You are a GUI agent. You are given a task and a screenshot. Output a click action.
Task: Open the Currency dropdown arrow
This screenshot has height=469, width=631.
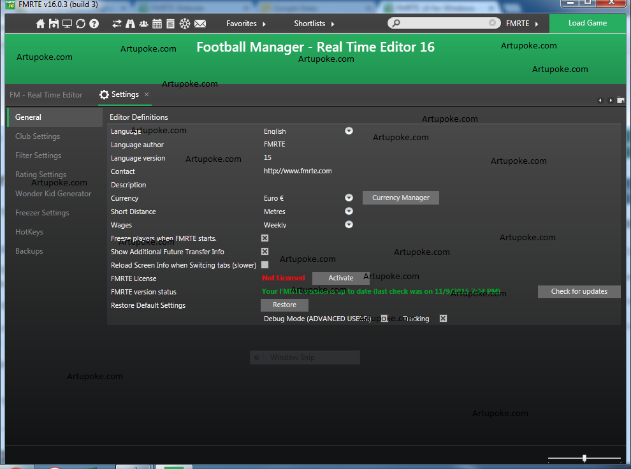click(349, 198)
